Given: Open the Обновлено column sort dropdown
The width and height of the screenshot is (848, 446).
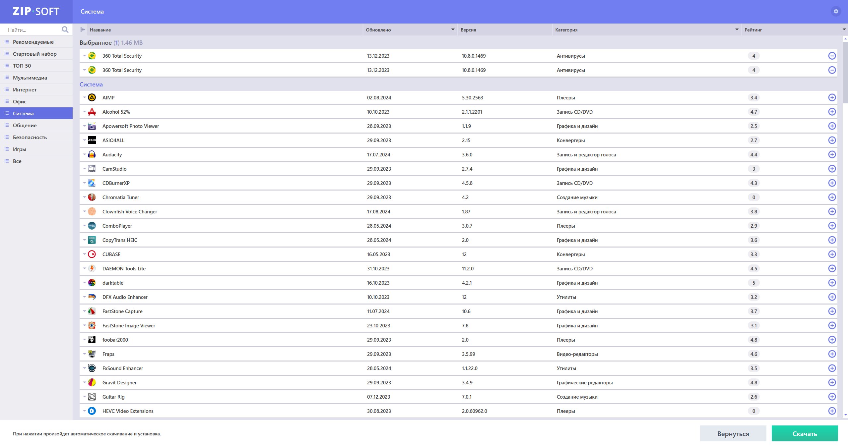Looking at the screenshot, I should 453,29.
